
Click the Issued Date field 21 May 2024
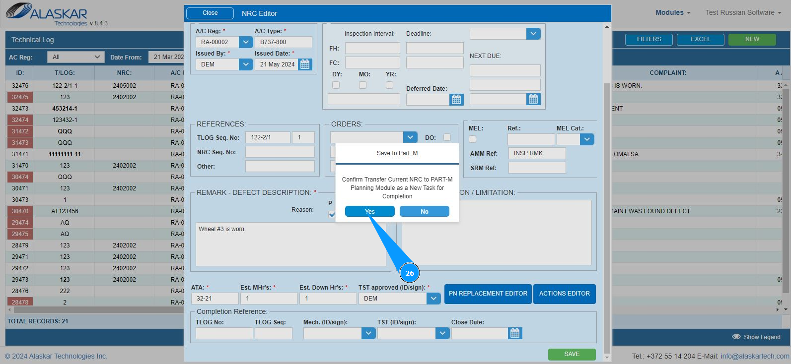coord(277,64)
